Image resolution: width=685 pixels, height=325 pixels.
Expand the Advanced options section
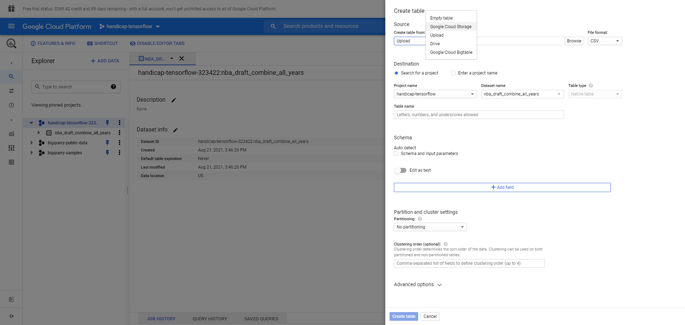click(x=418, y=284)
